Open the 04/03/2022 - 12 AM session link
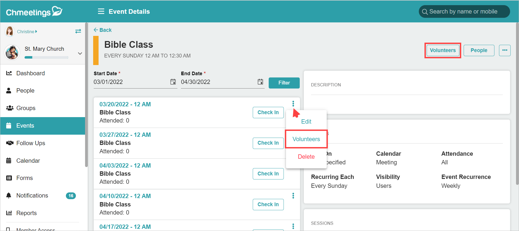Screen dimensions: 519x231 (125, 166)
